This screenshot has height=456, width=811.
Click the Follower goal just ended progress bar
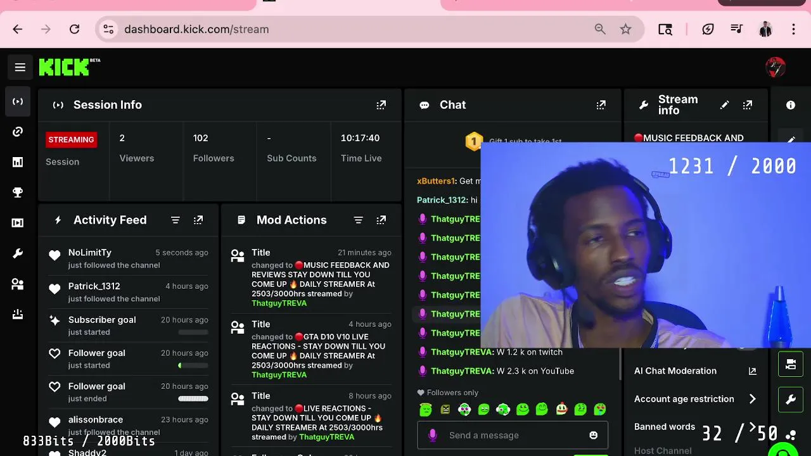(x=193, y=398)
